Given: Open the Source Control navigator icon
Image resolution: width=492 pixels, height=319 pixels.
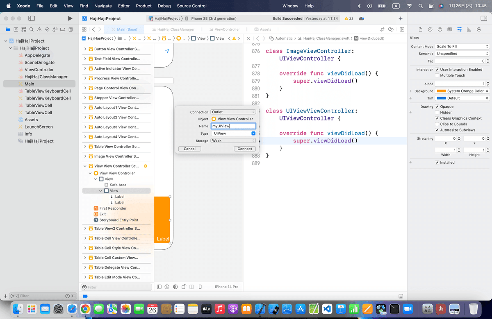Looking at the screenshot, I should coord(16,29).
